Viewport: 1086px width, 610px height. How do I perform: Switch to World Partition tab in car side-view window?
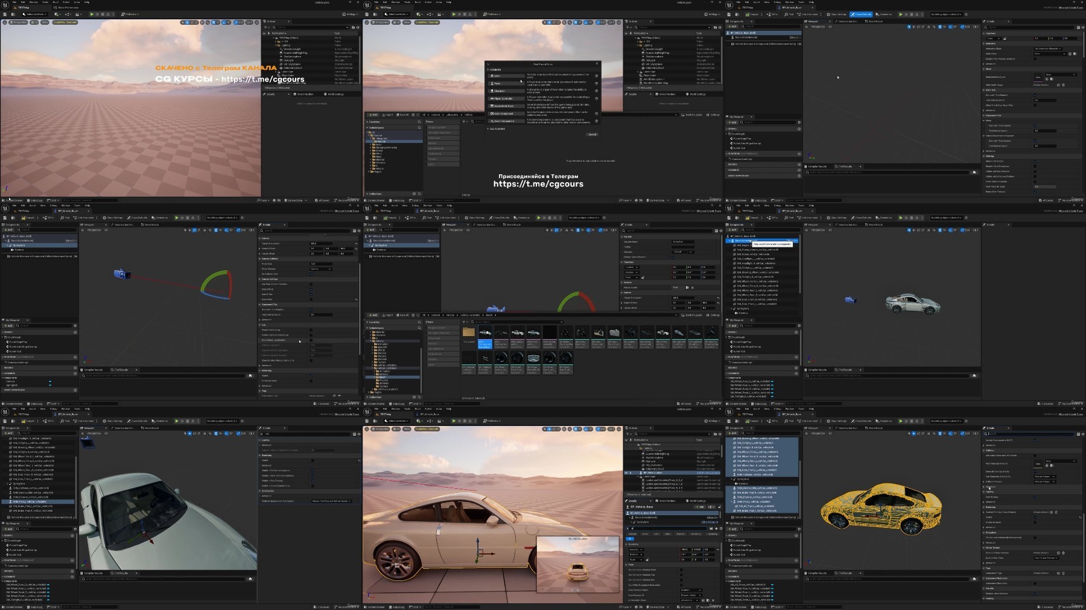[665, 501]
